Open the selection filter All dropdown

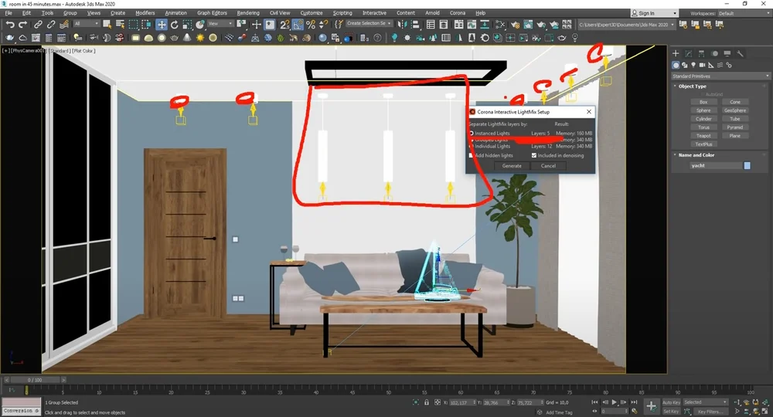(x=87, y=24)
